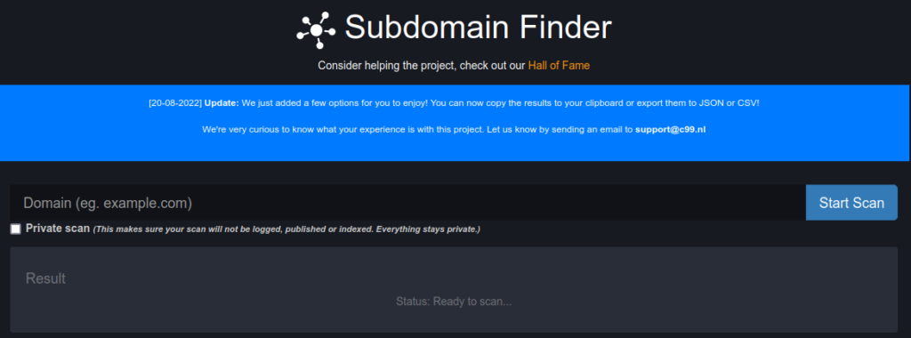Click the [20-08-2022] date in the banner

[175, 103]
